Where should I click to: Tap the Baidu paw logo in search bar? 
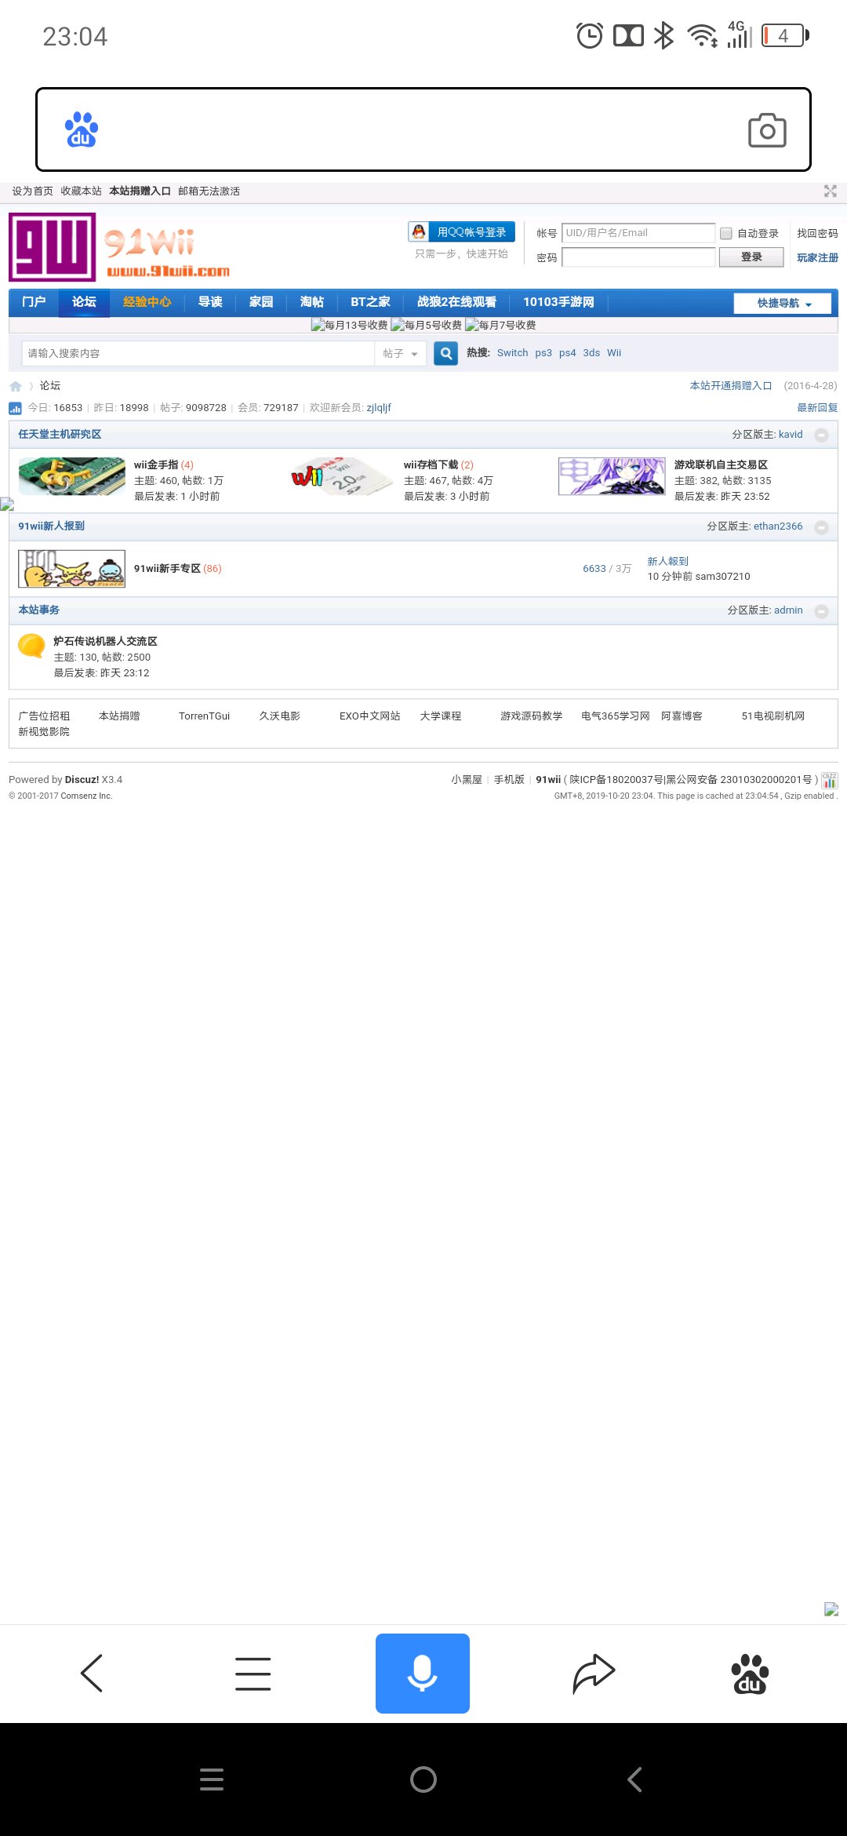[x=82, y=130]
